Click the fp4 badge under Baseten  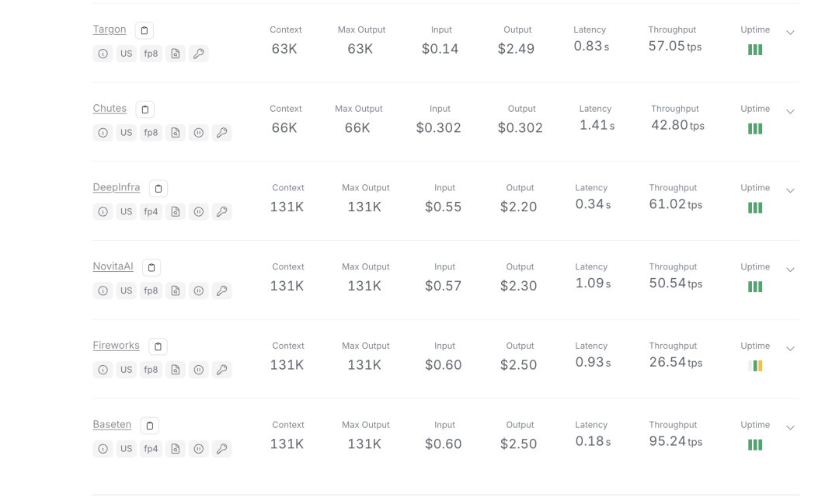151,449
